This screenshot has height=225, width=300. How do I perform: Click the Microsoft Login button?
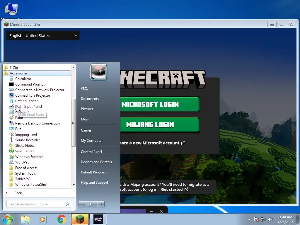[160, 104]
